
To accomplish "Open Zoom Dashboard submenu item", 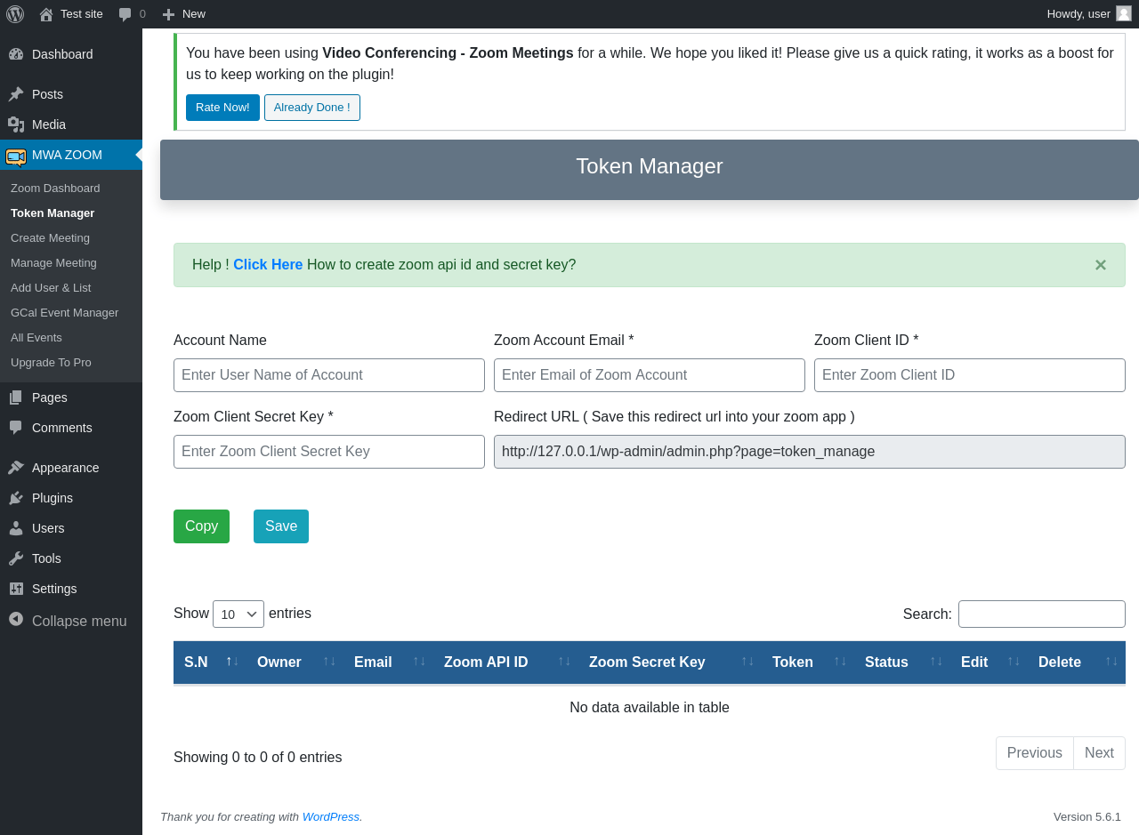I will coord(55,189).
